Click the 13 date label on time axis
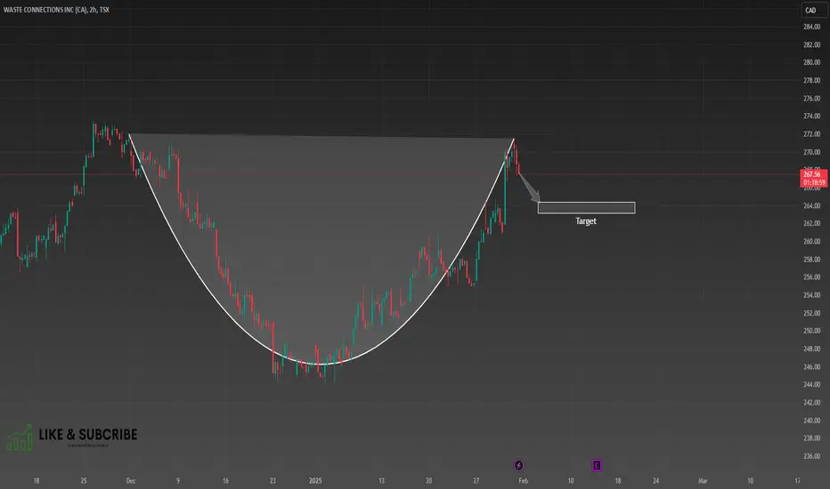Image resolution: width=830 pixels, height=489 pixels. click(381, 480)
